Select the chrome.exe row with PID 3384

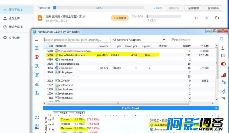[129, 68]
